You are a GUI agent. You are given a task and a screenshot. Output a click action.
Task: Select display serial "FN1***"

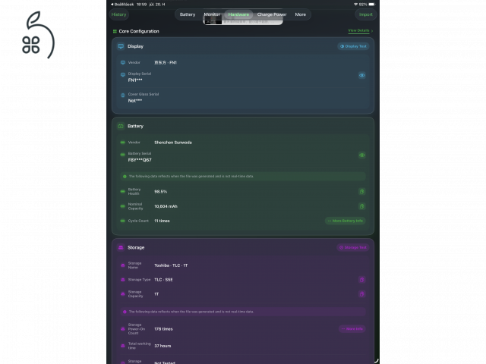coord(135,80)
